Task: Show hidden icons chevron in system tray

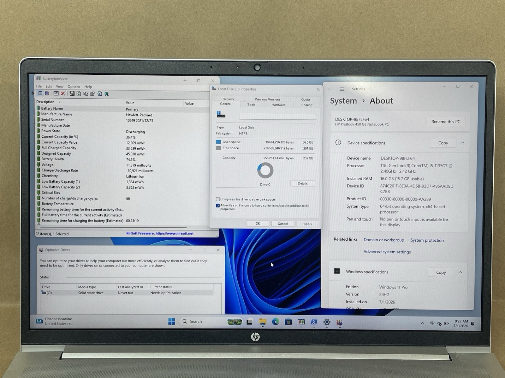Action: click(423, 324)
